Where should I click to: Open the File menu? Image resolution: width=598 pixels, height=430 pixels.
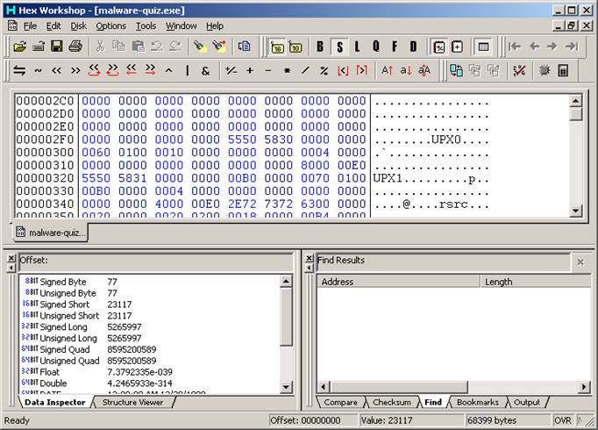(30, 26)
